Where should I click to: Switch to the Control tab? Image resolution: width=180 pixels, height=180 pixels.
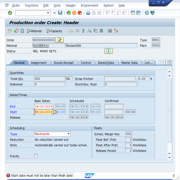click(86, 63)
